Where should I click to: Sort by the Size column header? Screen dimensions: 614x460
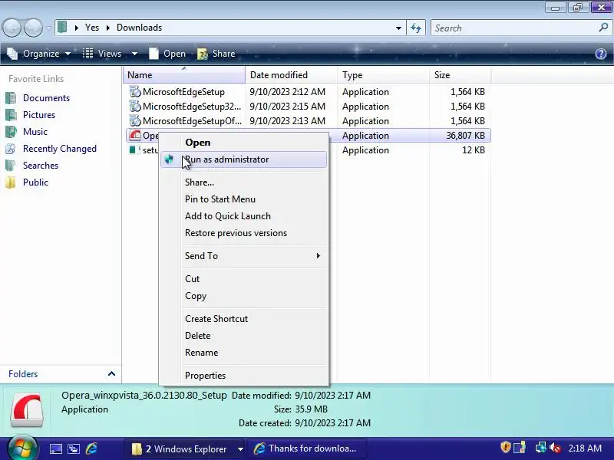(x=460, y=74)
